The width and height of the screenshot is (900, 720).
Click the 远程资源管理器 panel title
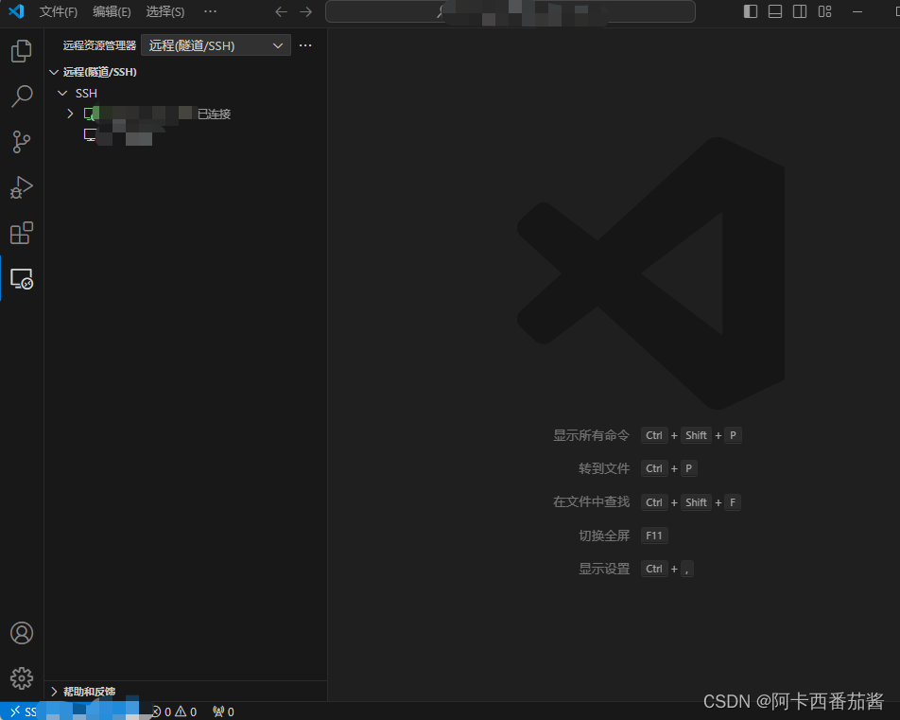point(99,45)
